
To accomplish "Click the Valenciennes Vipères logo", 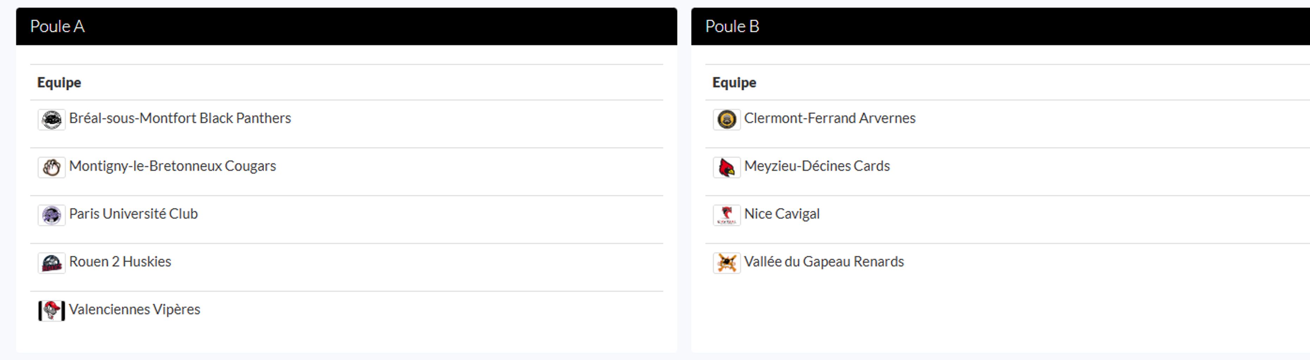I will coord(51,311).
